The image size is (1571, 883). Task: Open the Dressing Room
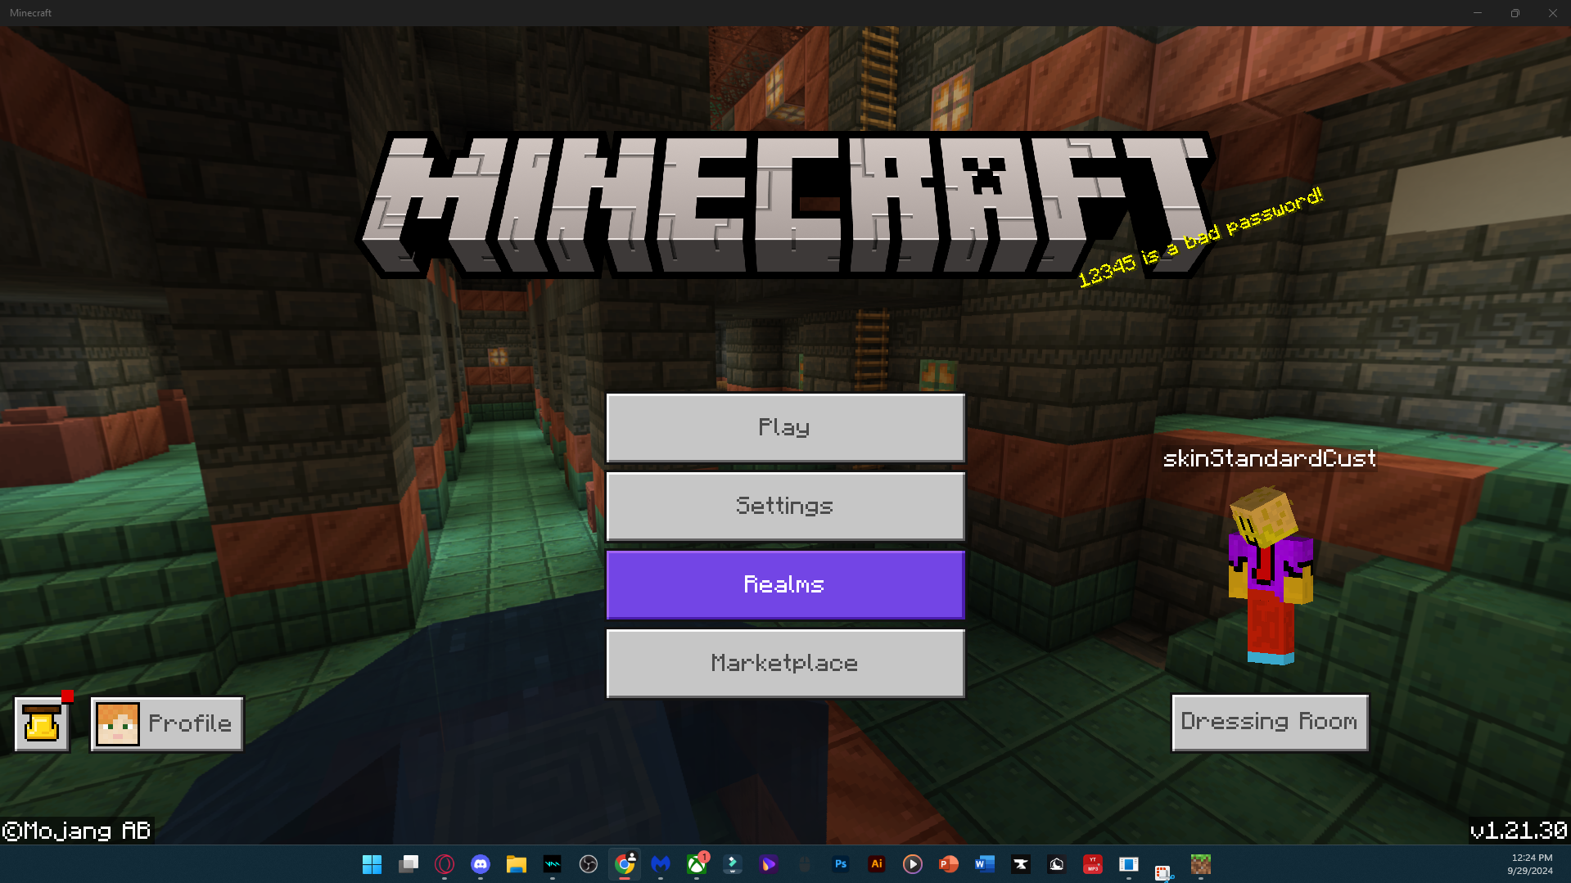pos(1270,723)
